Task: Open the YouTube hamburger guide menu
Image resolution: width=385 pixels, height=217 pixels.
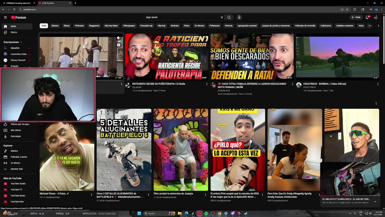Action: [x=5, y=17]
